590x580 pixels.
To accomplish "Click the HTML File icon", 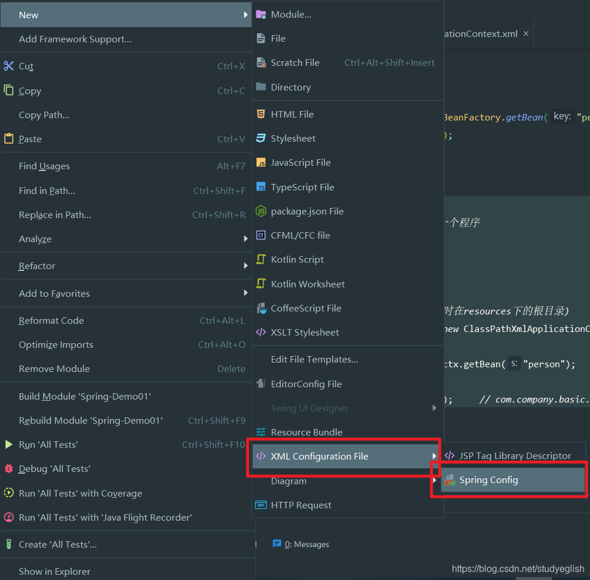I will click(x=261, y=114).
